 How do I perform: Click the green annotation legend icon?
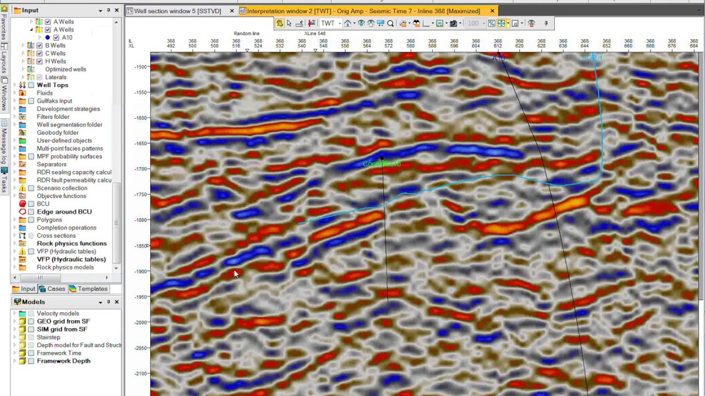click(440, 23)
